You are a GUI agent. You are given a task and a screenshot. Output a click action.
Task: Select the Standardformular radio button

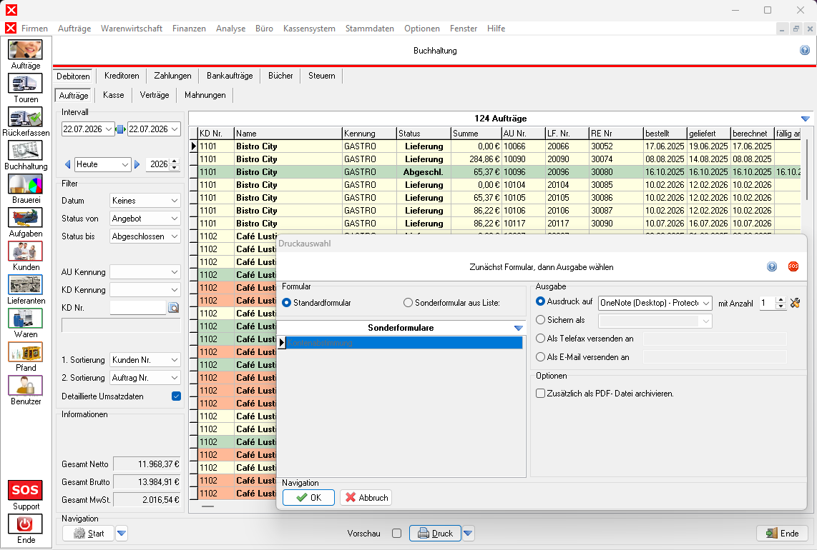(x=286, y=303)
